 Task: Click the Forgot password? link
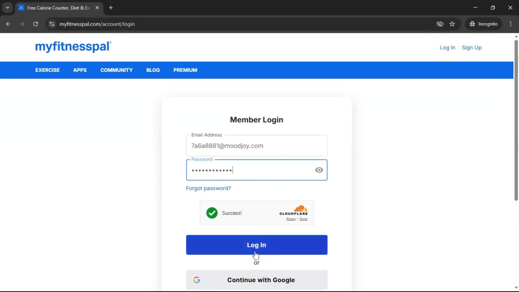[x=208, y=188]
